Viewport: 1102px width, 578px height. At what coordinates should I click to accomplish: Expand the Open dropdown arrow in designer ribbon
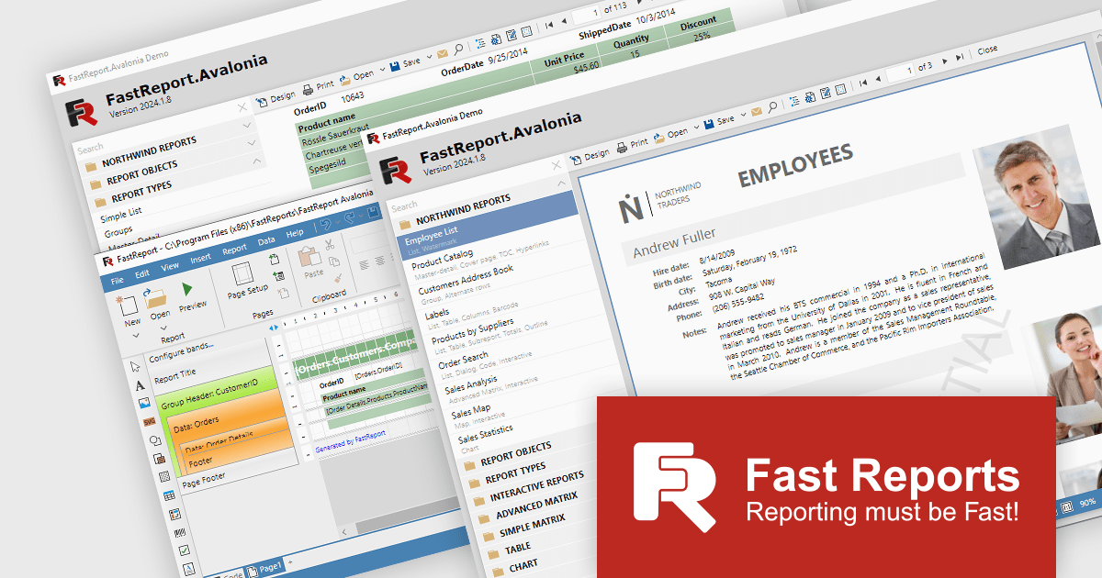(x=165, y=328)
